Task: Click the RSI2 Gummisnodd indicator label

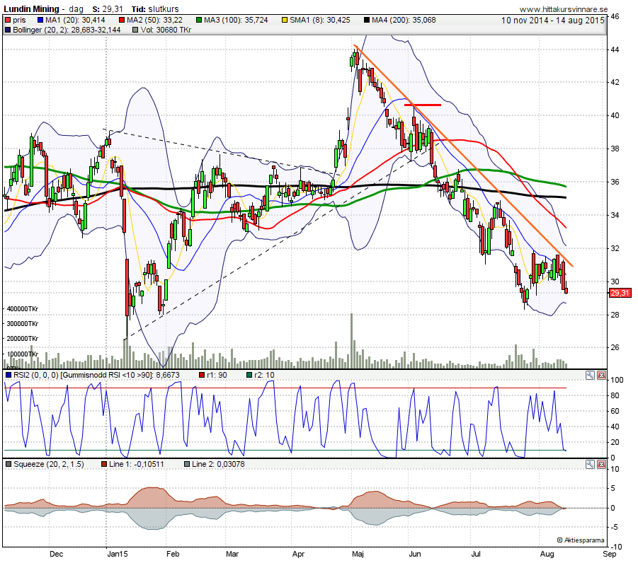Action: pyautogui.click(x=96, y=375)
